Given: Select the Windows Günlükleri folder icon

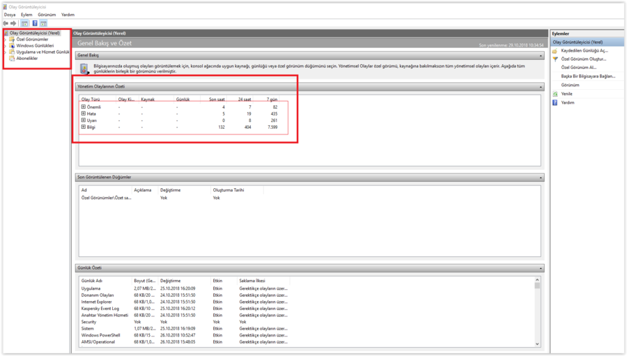Looking at the screenshot, I should pyautogui.click(x=12, y=45).
